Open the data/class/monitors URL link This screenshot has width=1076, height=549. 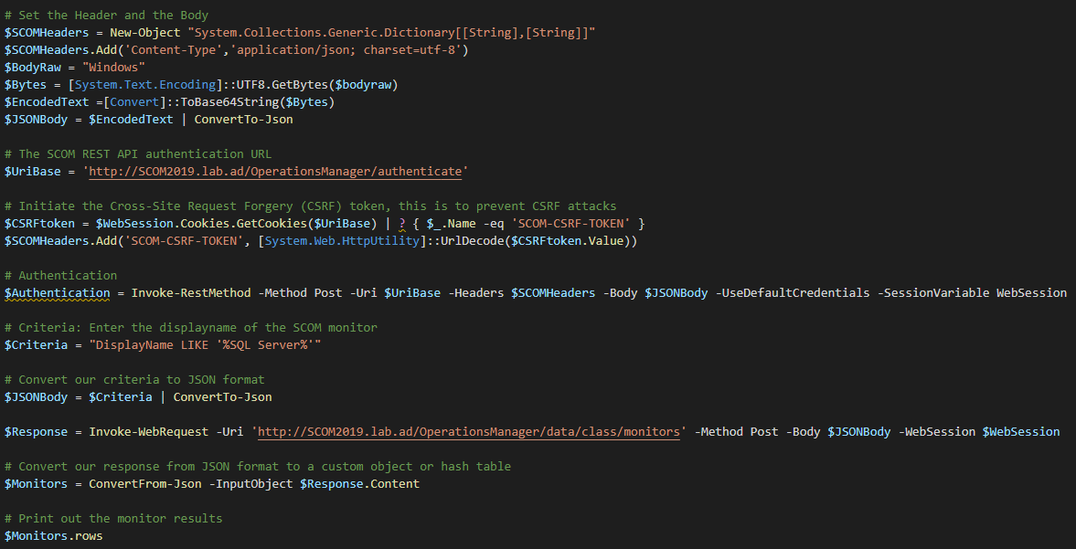(469, 432)
